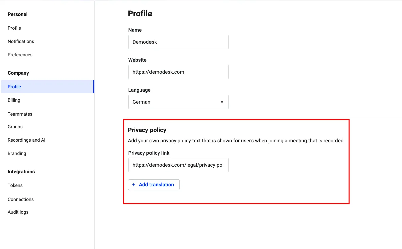Open the Notifications settings page
This screenshot has height=249, width=402.
[x=21, y=41]
